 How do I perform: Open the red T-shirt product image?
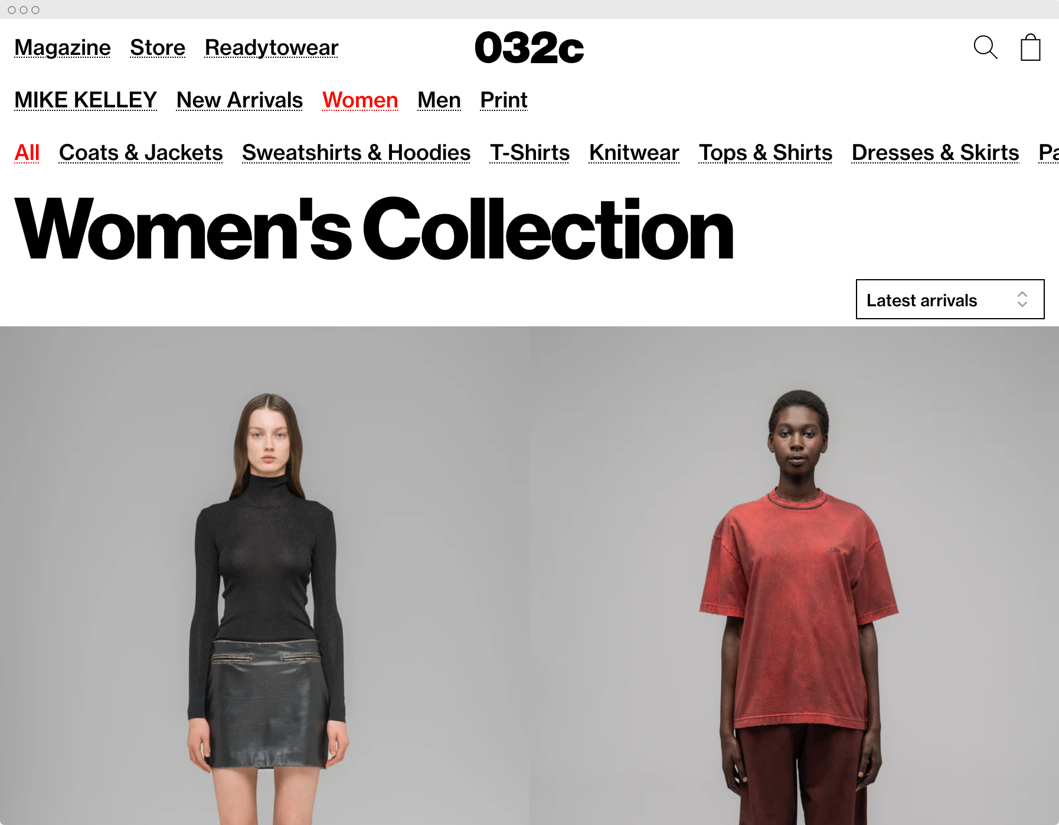pos(794,576)
